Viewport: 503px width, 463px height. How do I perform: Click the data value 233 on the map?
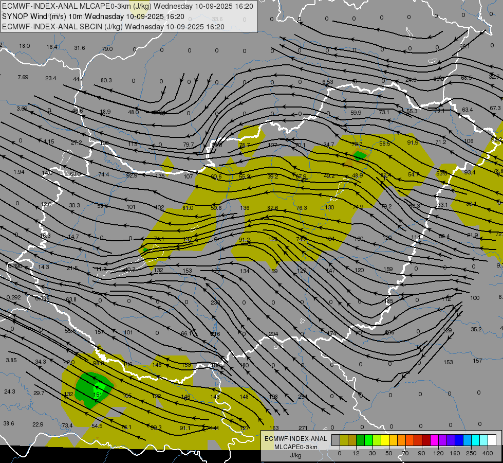tap(215, 302)
